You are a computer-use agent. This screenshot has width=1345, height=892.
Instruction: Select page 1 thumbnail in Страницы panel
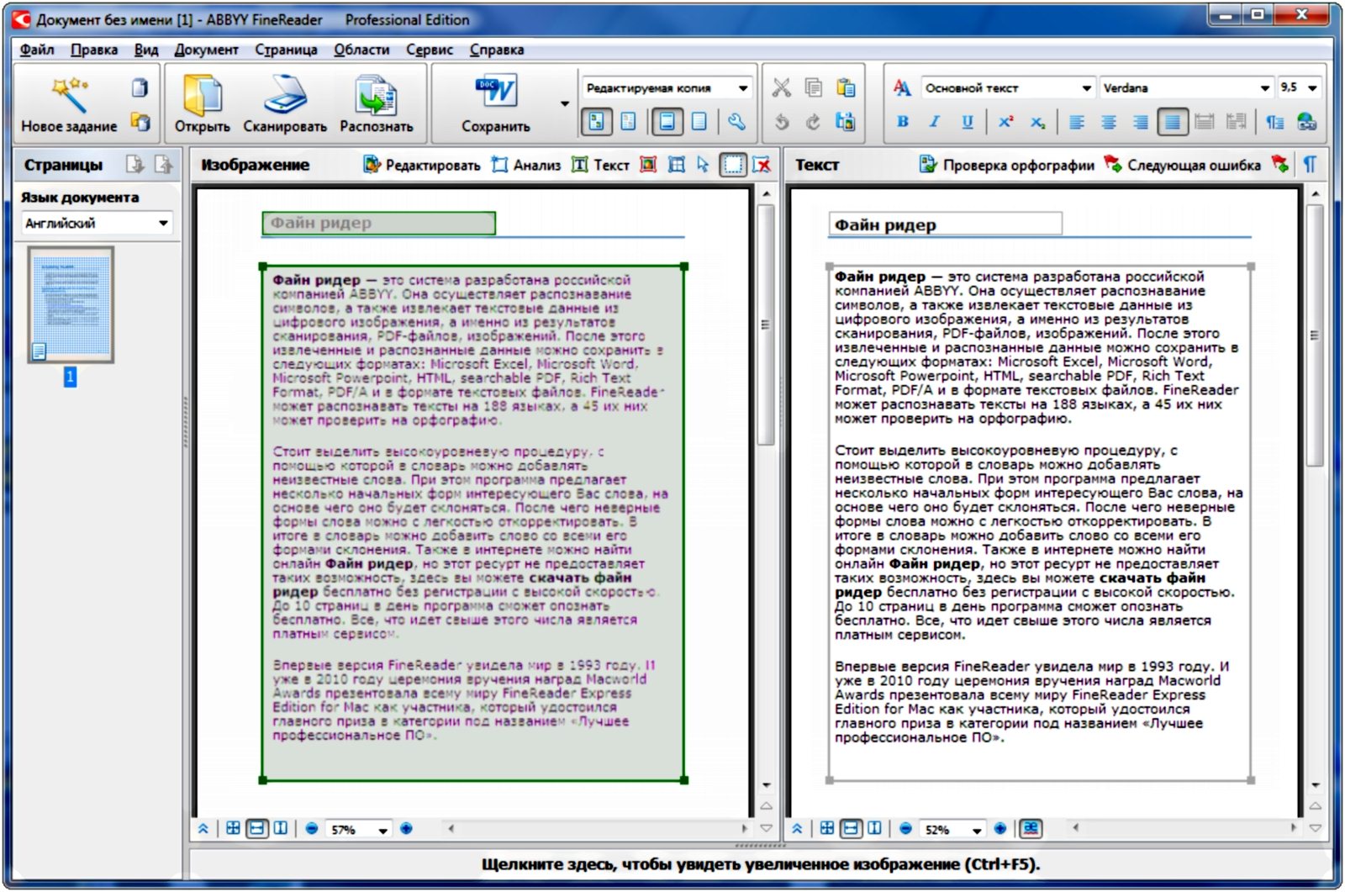coord(71,304)
